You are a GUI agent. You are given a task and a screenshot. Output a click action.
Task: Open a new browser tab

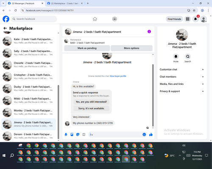[x=88, y=3]
